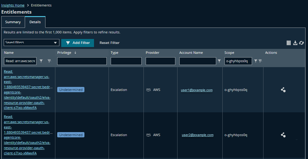Image resolution: width=308 pixels, height=159 pixels.
Task: Focus the Account Name filter input field
Action: click(198, 61)
